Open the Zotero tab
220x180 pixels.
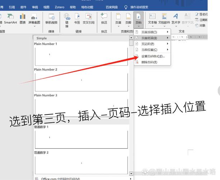(59, 7)
